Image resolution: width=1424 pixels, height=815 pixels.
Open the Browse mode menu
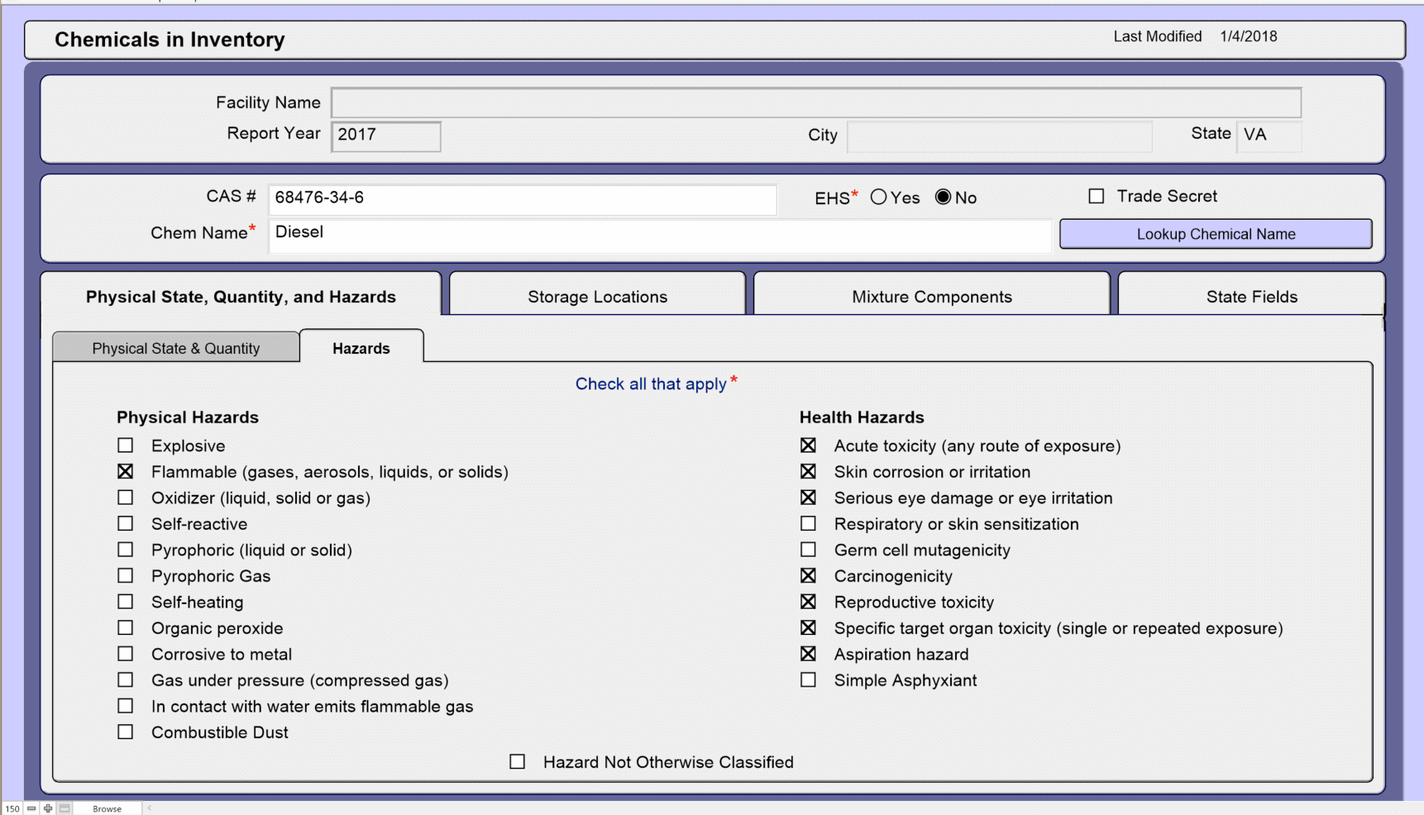pyautogui.click(x=107, y=808)
